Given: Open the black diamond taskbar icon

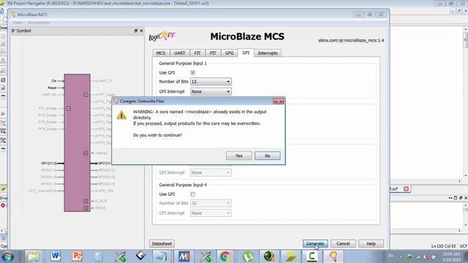Looking at the screenshot, I should tap(140, 256).
